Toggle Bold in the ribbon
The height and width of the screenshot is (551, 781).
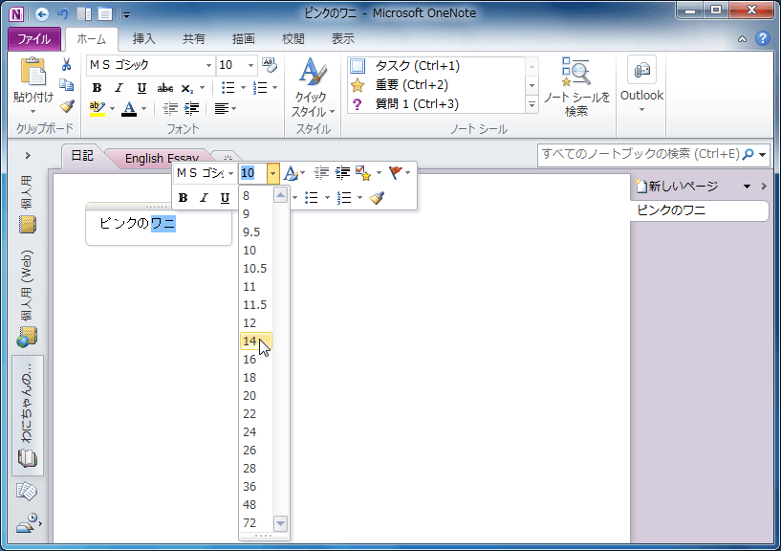pos(98,88)
